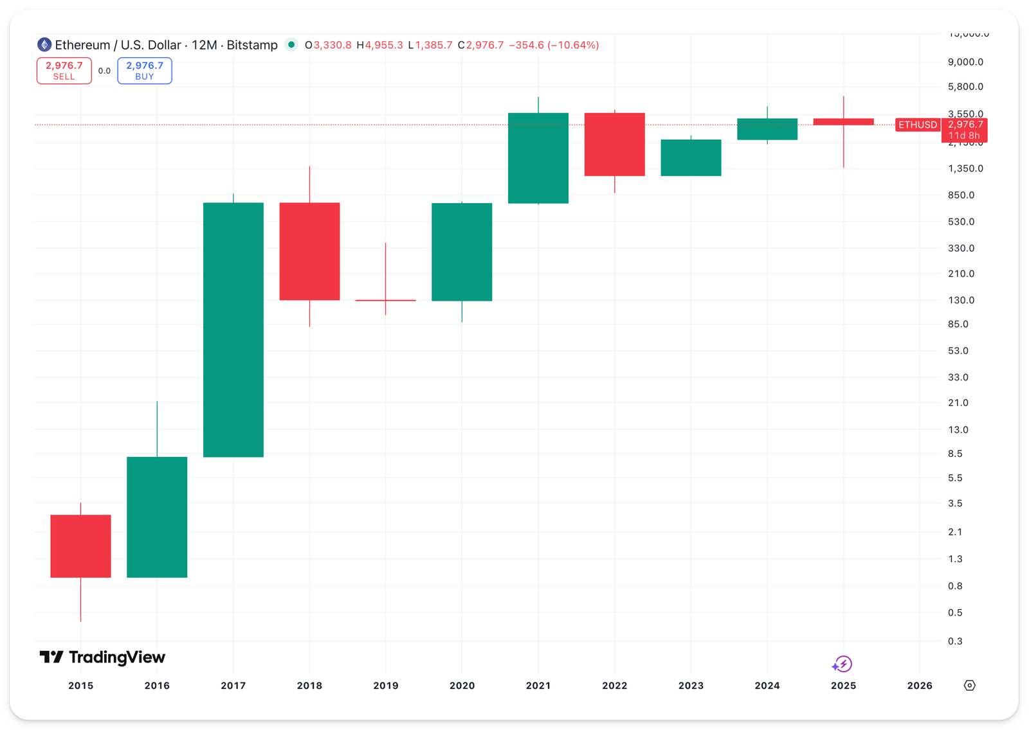Screen dimensions: 1029x730
Task: Click the percent change (−10.64%) value
Action: pyautogui.click(x=573, y=45)
